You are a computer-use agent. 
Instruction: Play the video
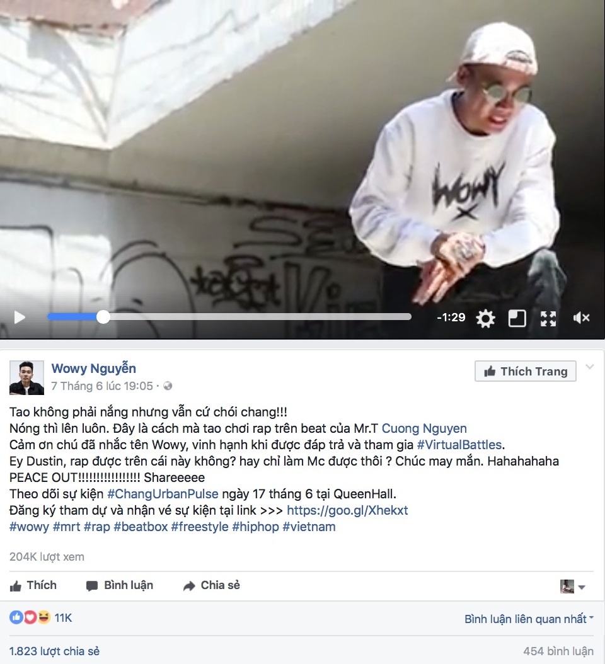click(x=20, y=317)
